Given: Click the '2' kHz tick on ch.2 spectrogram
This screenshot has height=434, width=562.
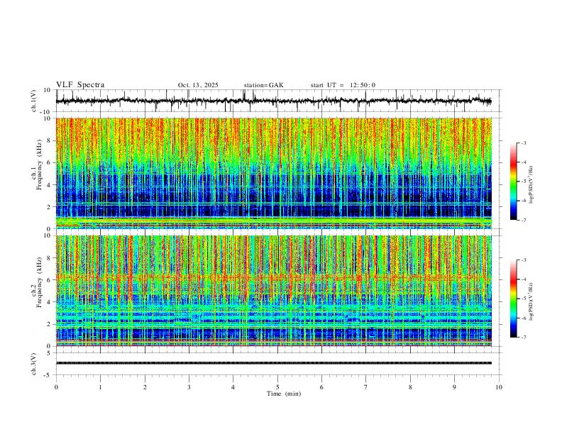Looking at the screenshot, I should click(49, 324).
